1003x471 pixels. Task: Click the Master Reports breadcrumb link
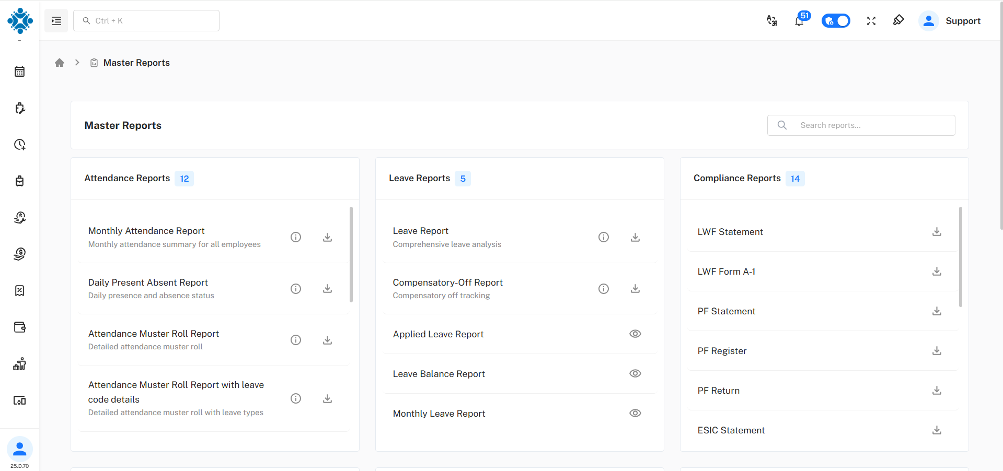coord(136,63)
